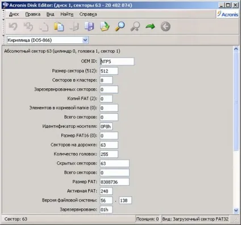Click file system version field 56
This screenshot has height=225, width=241.
pyautogui.click(x=106, y=201)
